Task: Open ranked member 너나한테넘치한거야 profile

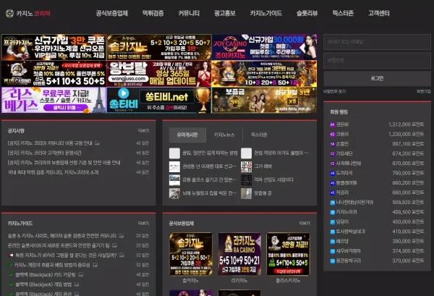Action: [354, 203]
